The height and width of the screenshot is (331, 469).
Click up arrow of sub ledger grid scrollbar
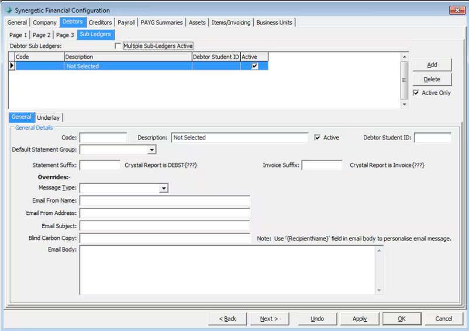(x=405, y=57)
